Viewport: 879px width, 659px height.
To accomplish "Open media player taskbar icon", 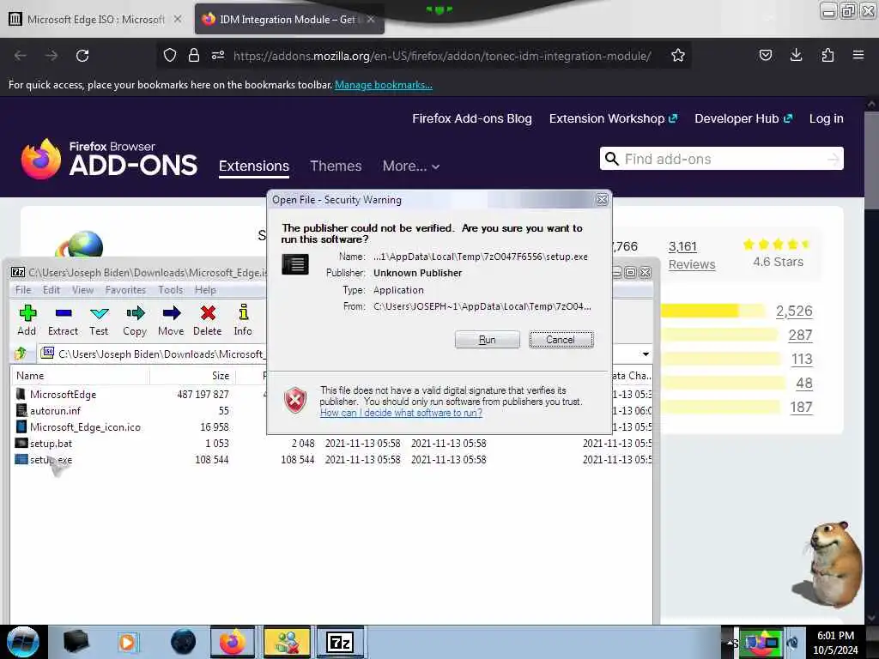I will tap(128, 642).
